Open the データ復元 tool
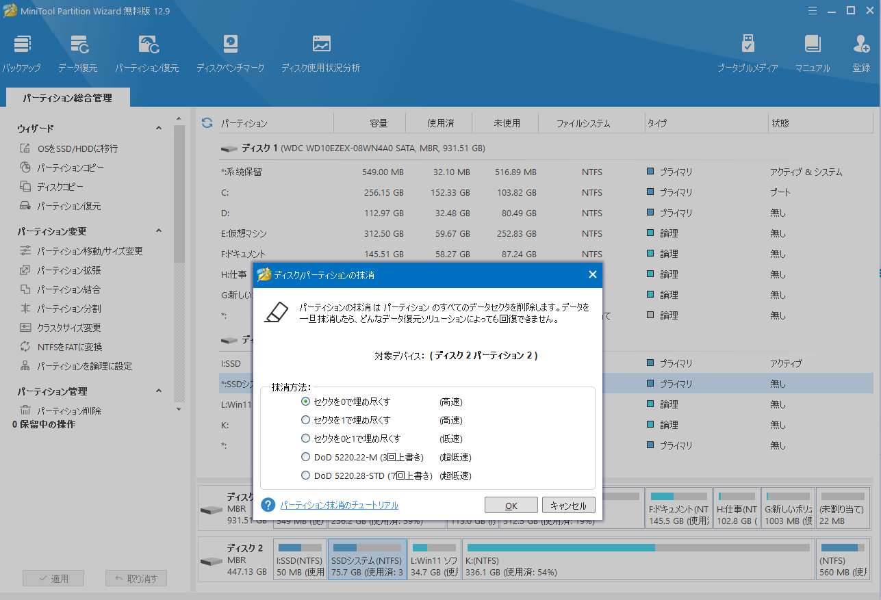881x600 pixels. pos(77,54)
